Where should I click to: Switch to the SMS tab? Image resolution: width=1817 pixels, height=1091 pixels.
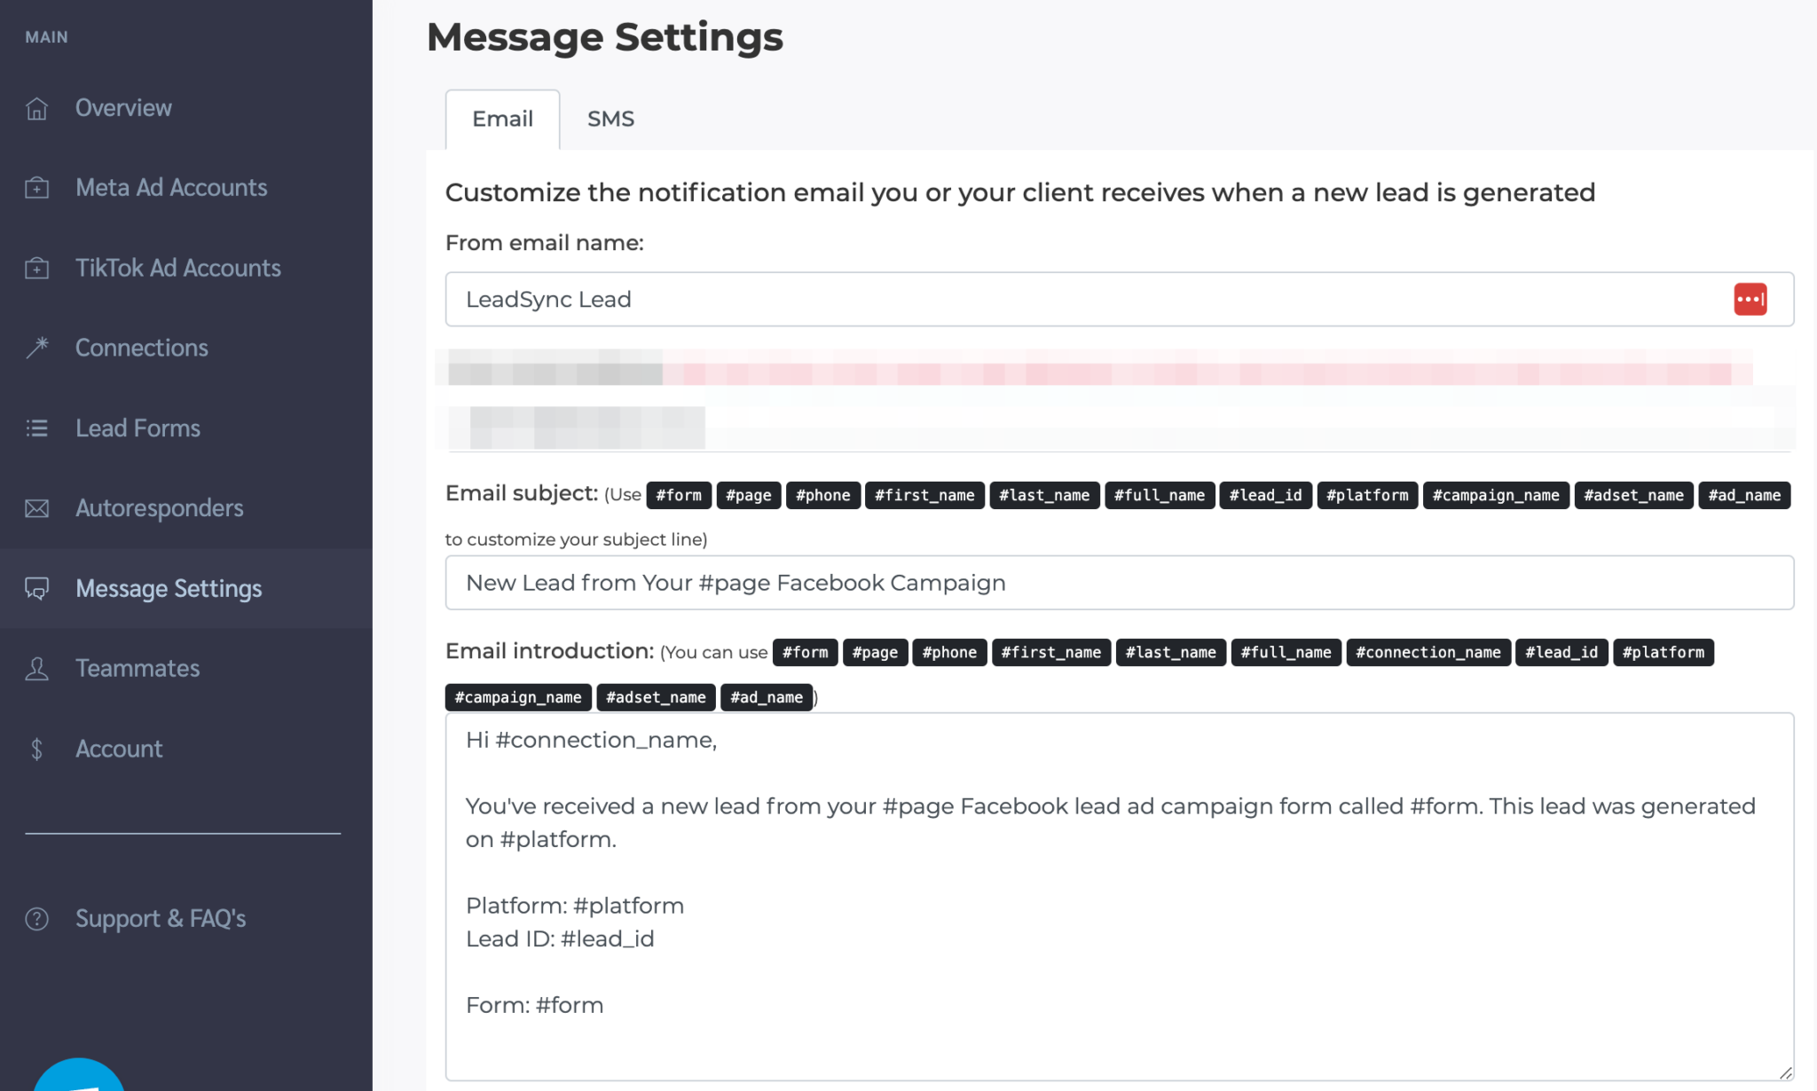[610, 118]
